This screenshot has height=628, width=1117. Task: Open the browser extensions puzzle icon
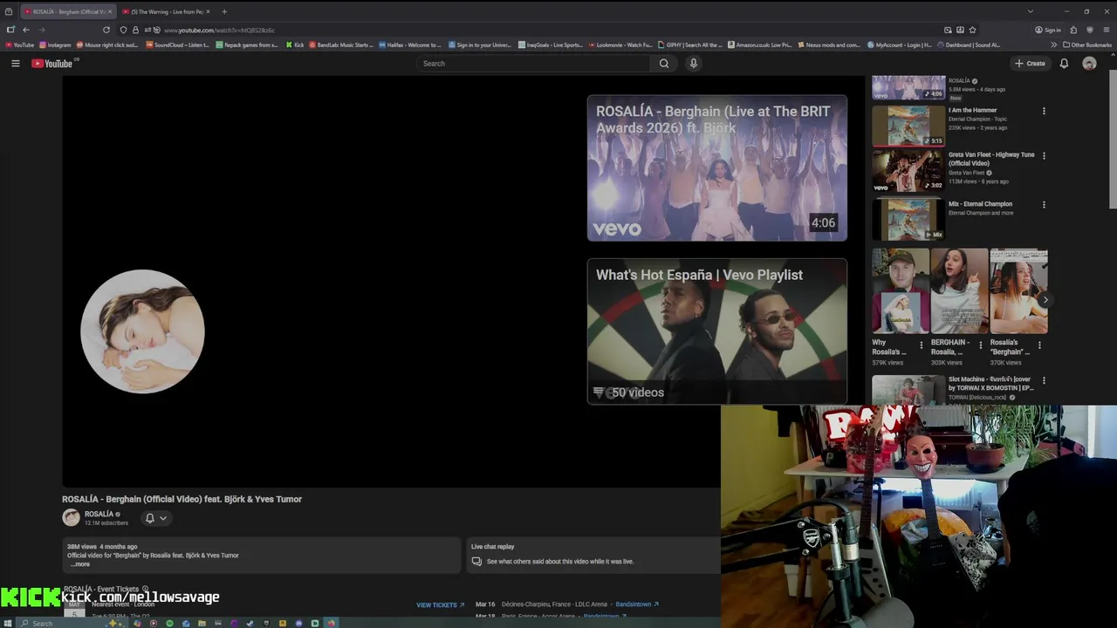pyautogui.click(x=1073, y=30)
